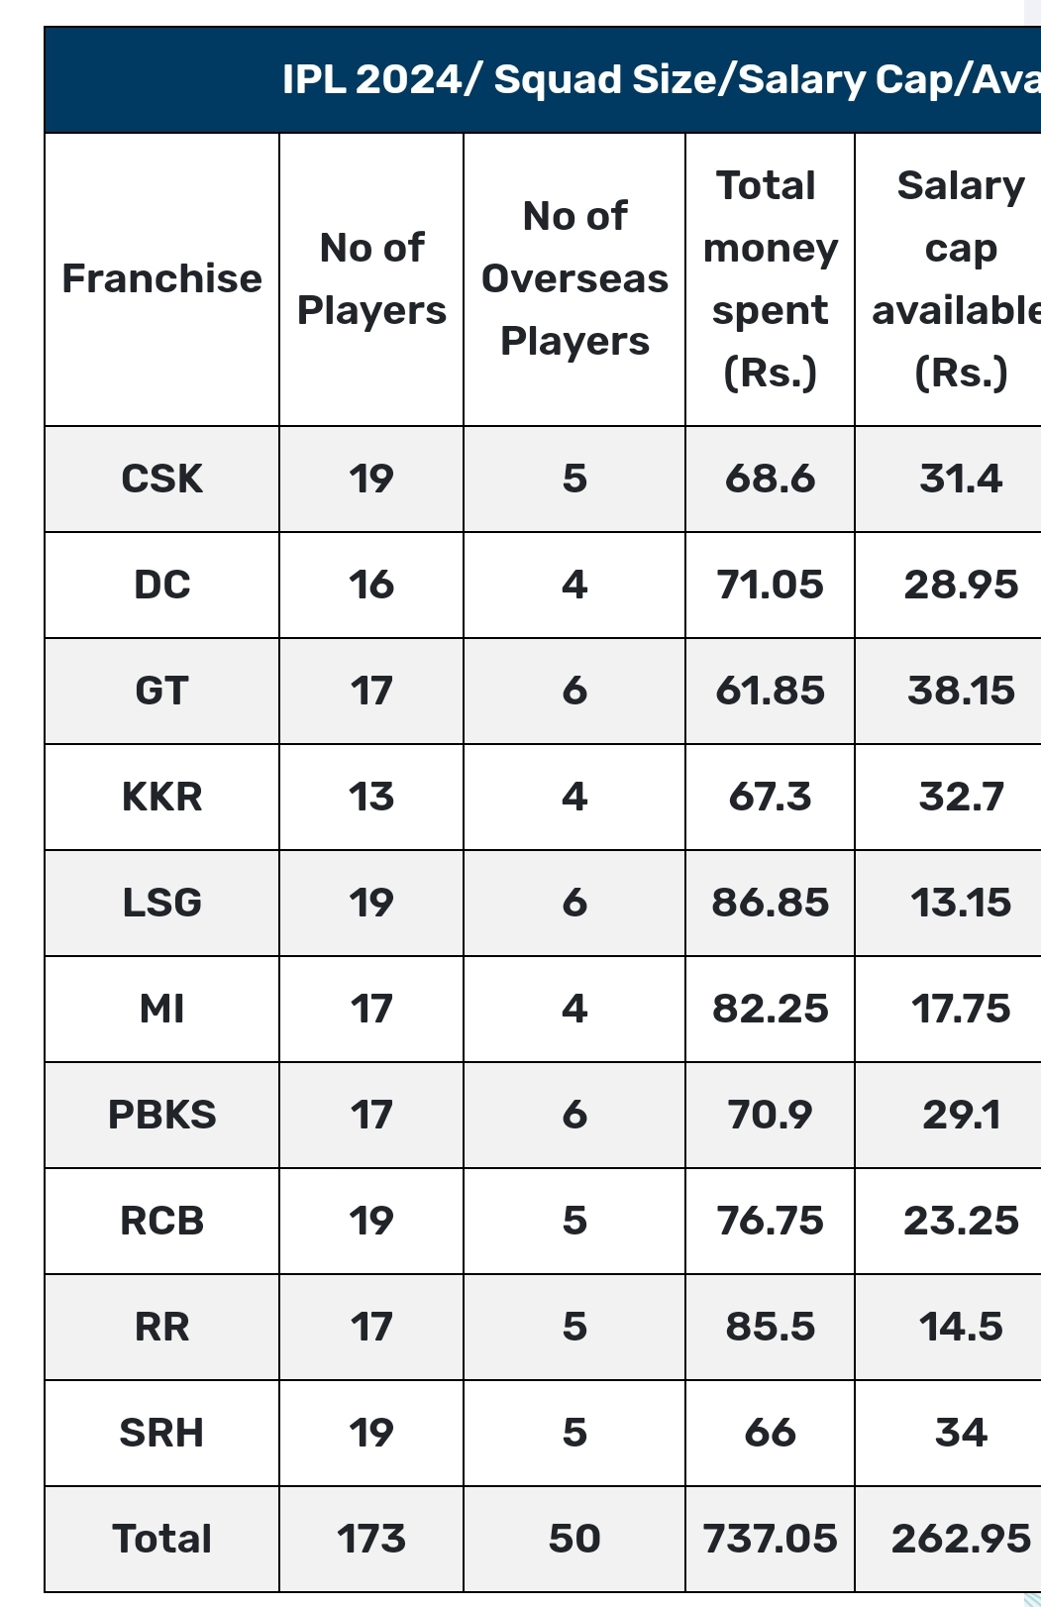1041x1607 pixels.
Task: Click the KKR franchise cell
Action: 161,798
